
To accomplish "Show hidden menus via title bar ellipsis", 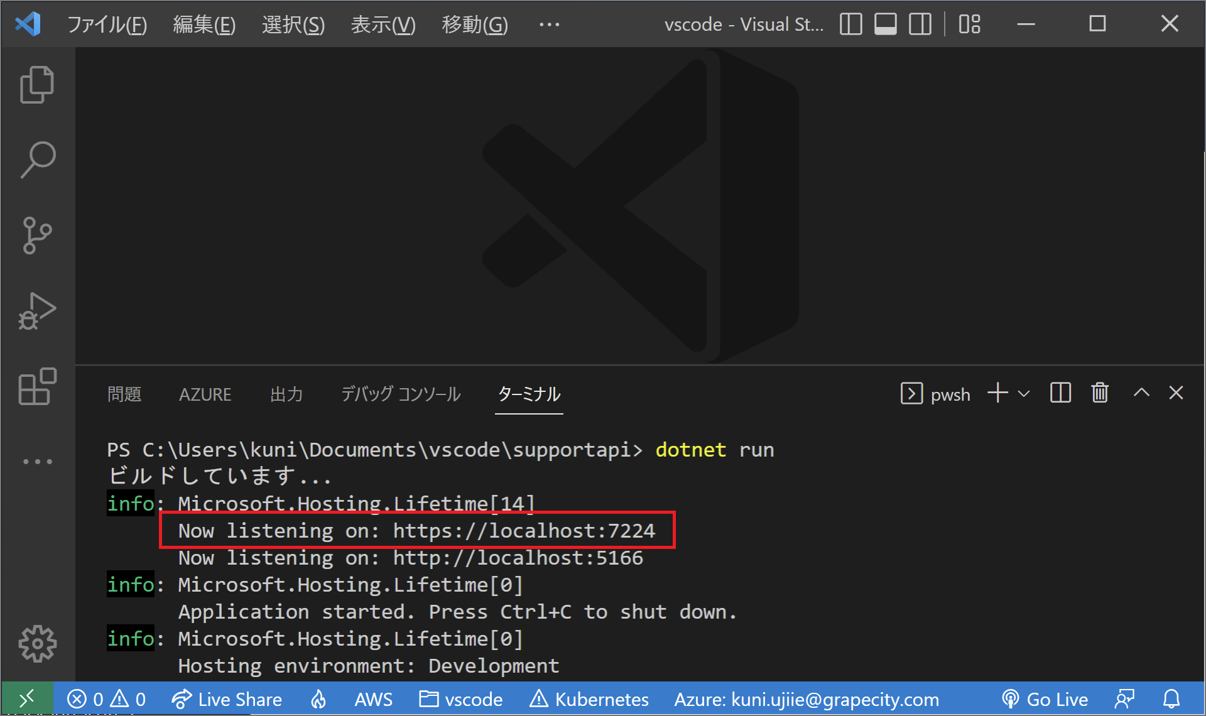I will (x=550, y=24).
